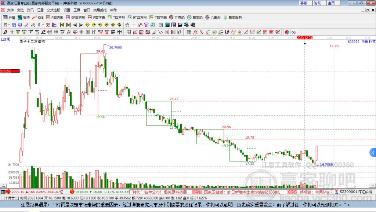Click the SZ399001 深证成指 status entry
The height and width of the screenshot is (212, 376).
pyautogui.click(x=353, y=192)
